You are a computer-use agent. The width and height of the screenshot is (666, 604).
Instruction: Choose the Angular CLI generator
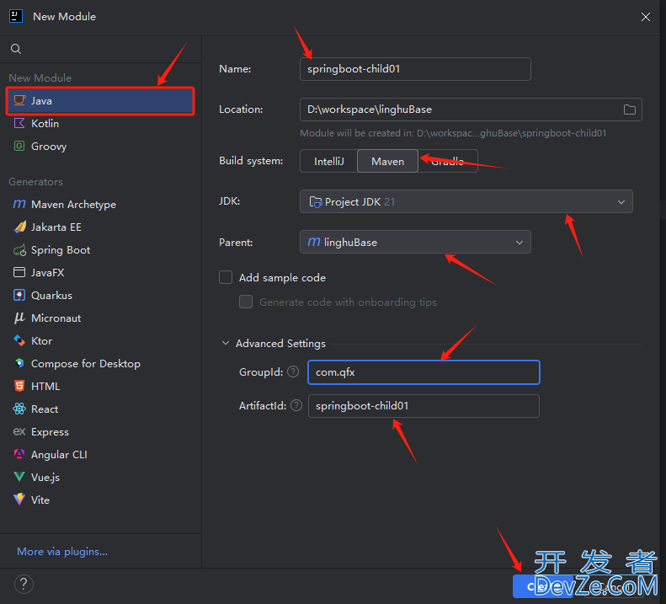tap(100, 455)
